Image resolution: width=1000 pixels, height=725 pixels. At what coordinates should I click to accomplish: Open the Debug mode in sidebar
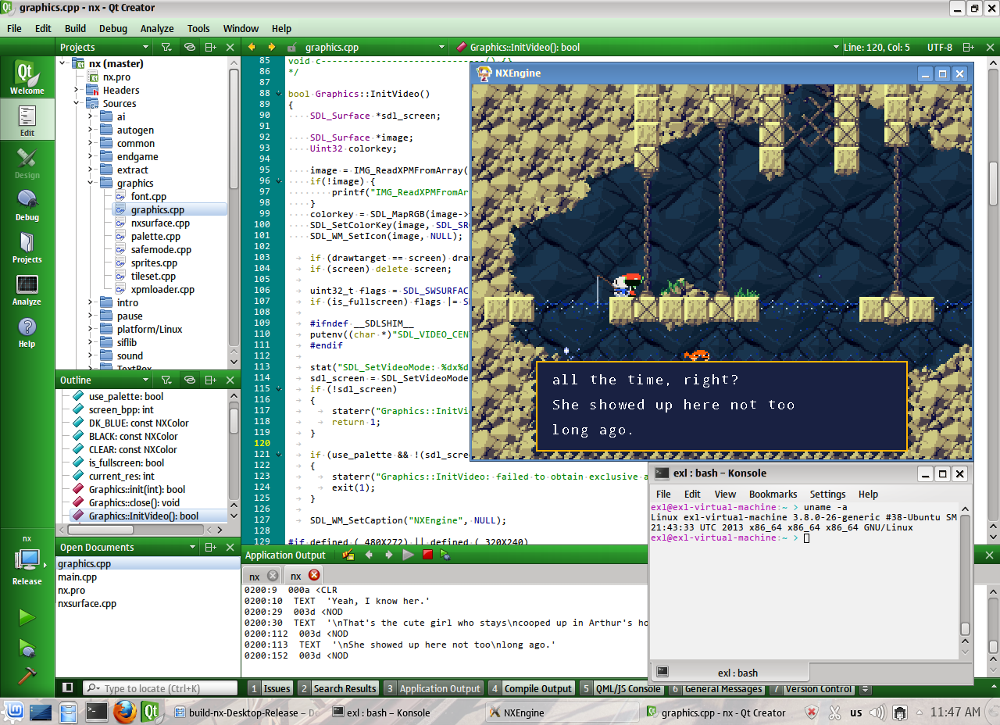pos(27,205)
